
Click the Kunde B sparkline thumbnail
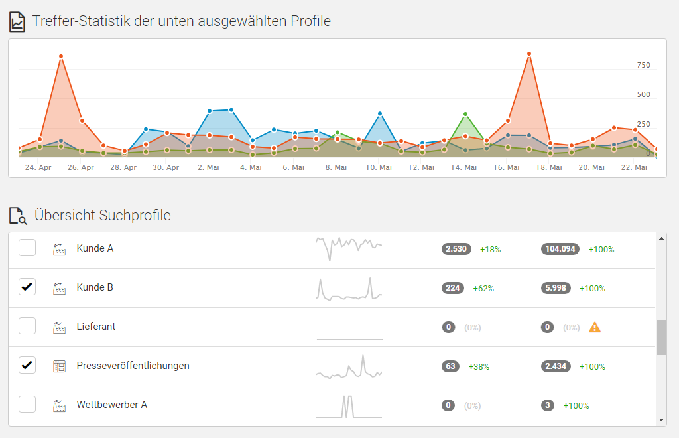coord(349,288)
